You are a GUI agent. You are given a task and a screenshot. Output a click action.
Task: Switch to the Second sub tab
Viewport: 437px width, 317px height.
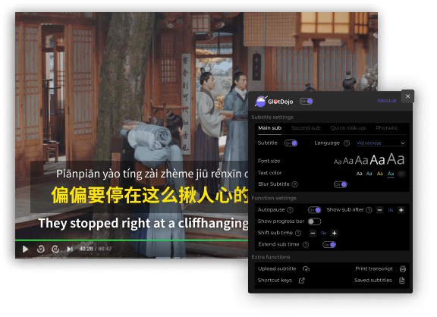coord(306,128)
